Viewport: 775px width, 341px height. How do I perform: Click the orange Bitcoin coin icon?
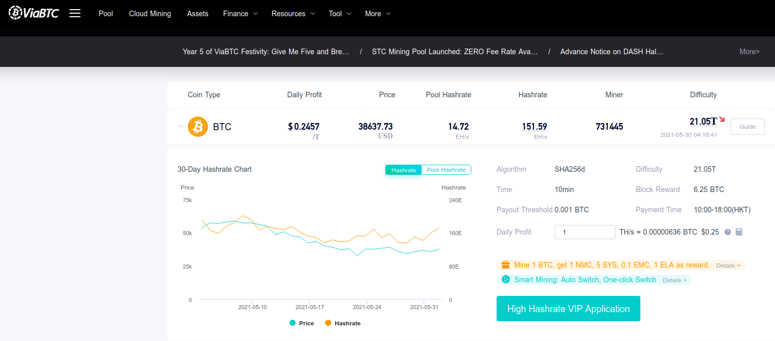point(198,127)
